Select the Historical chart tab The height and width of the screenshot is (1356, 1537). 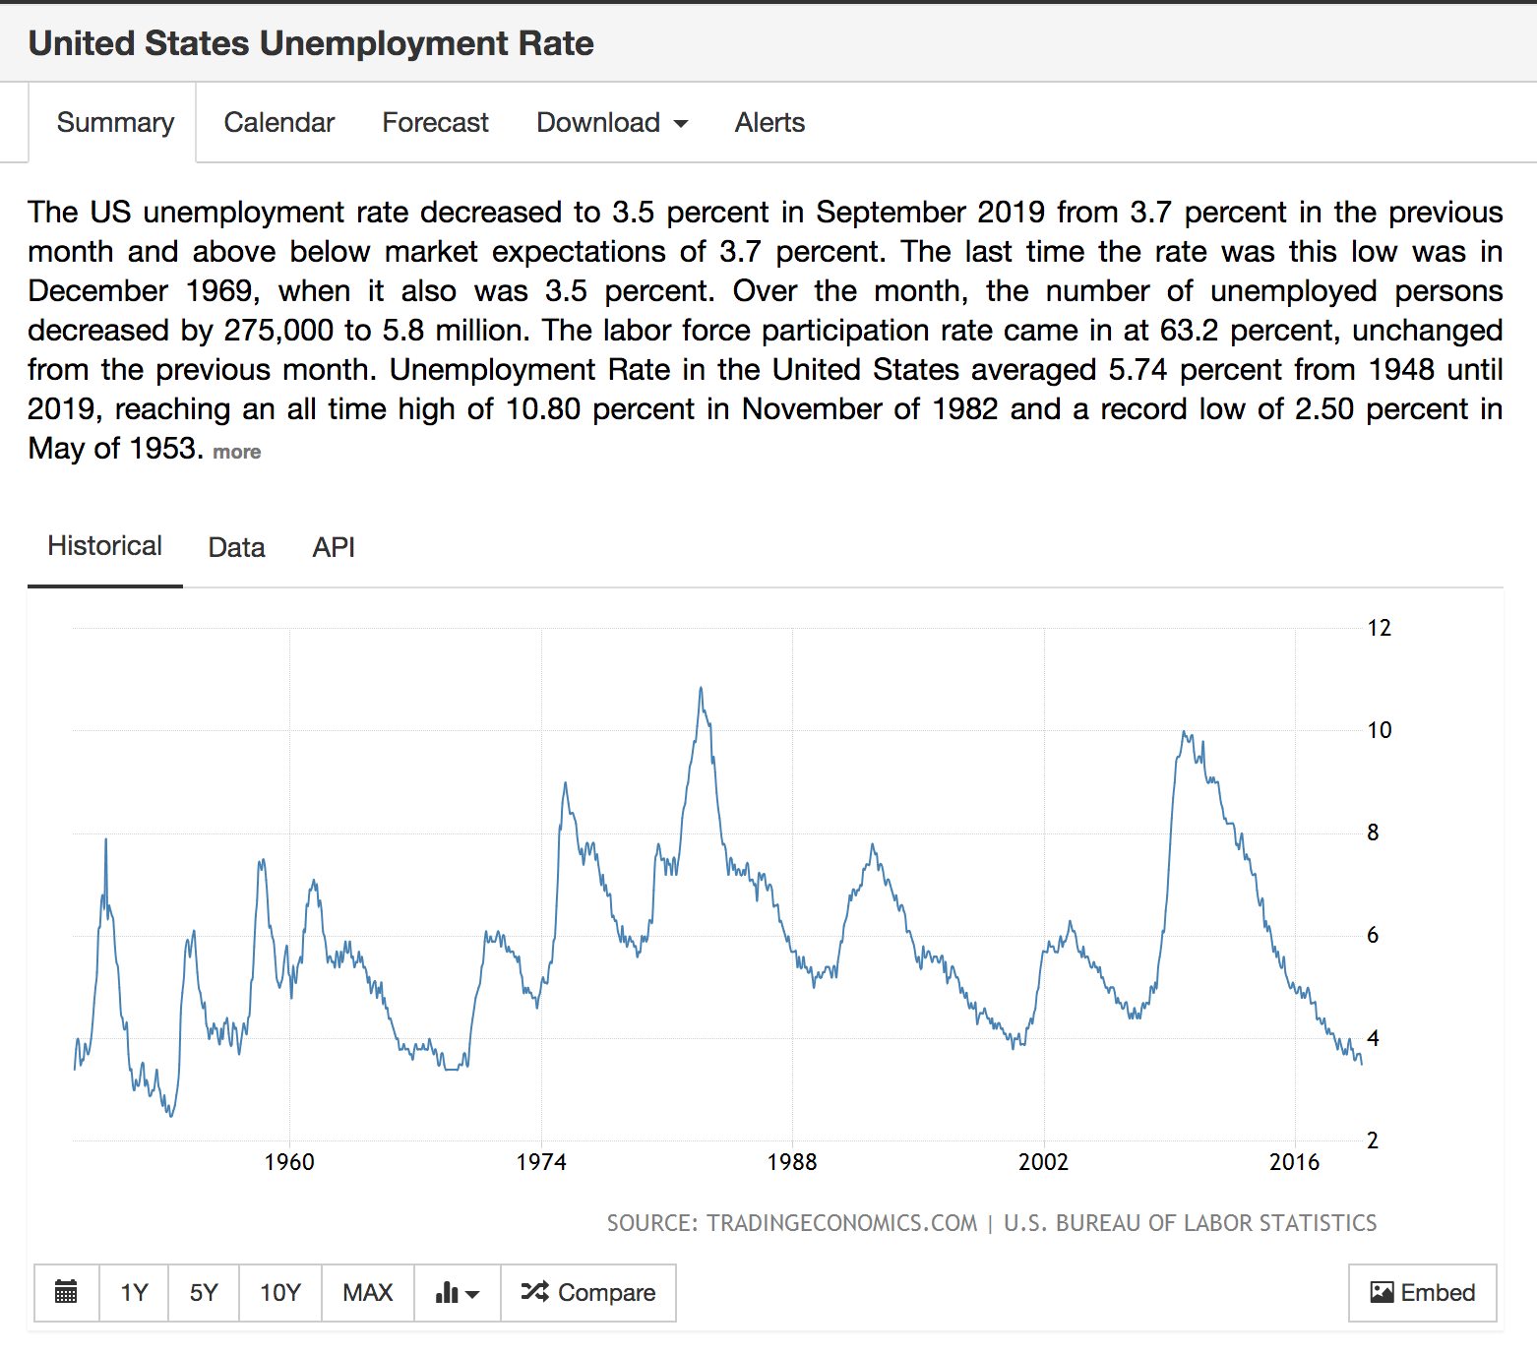tap(104, 546)
